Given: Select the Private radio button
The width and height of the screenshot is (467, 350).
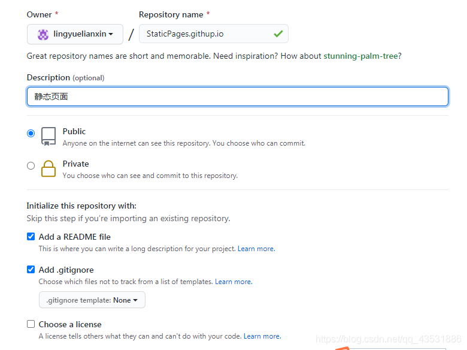Looking at the screenshot, I should point(31,166).
